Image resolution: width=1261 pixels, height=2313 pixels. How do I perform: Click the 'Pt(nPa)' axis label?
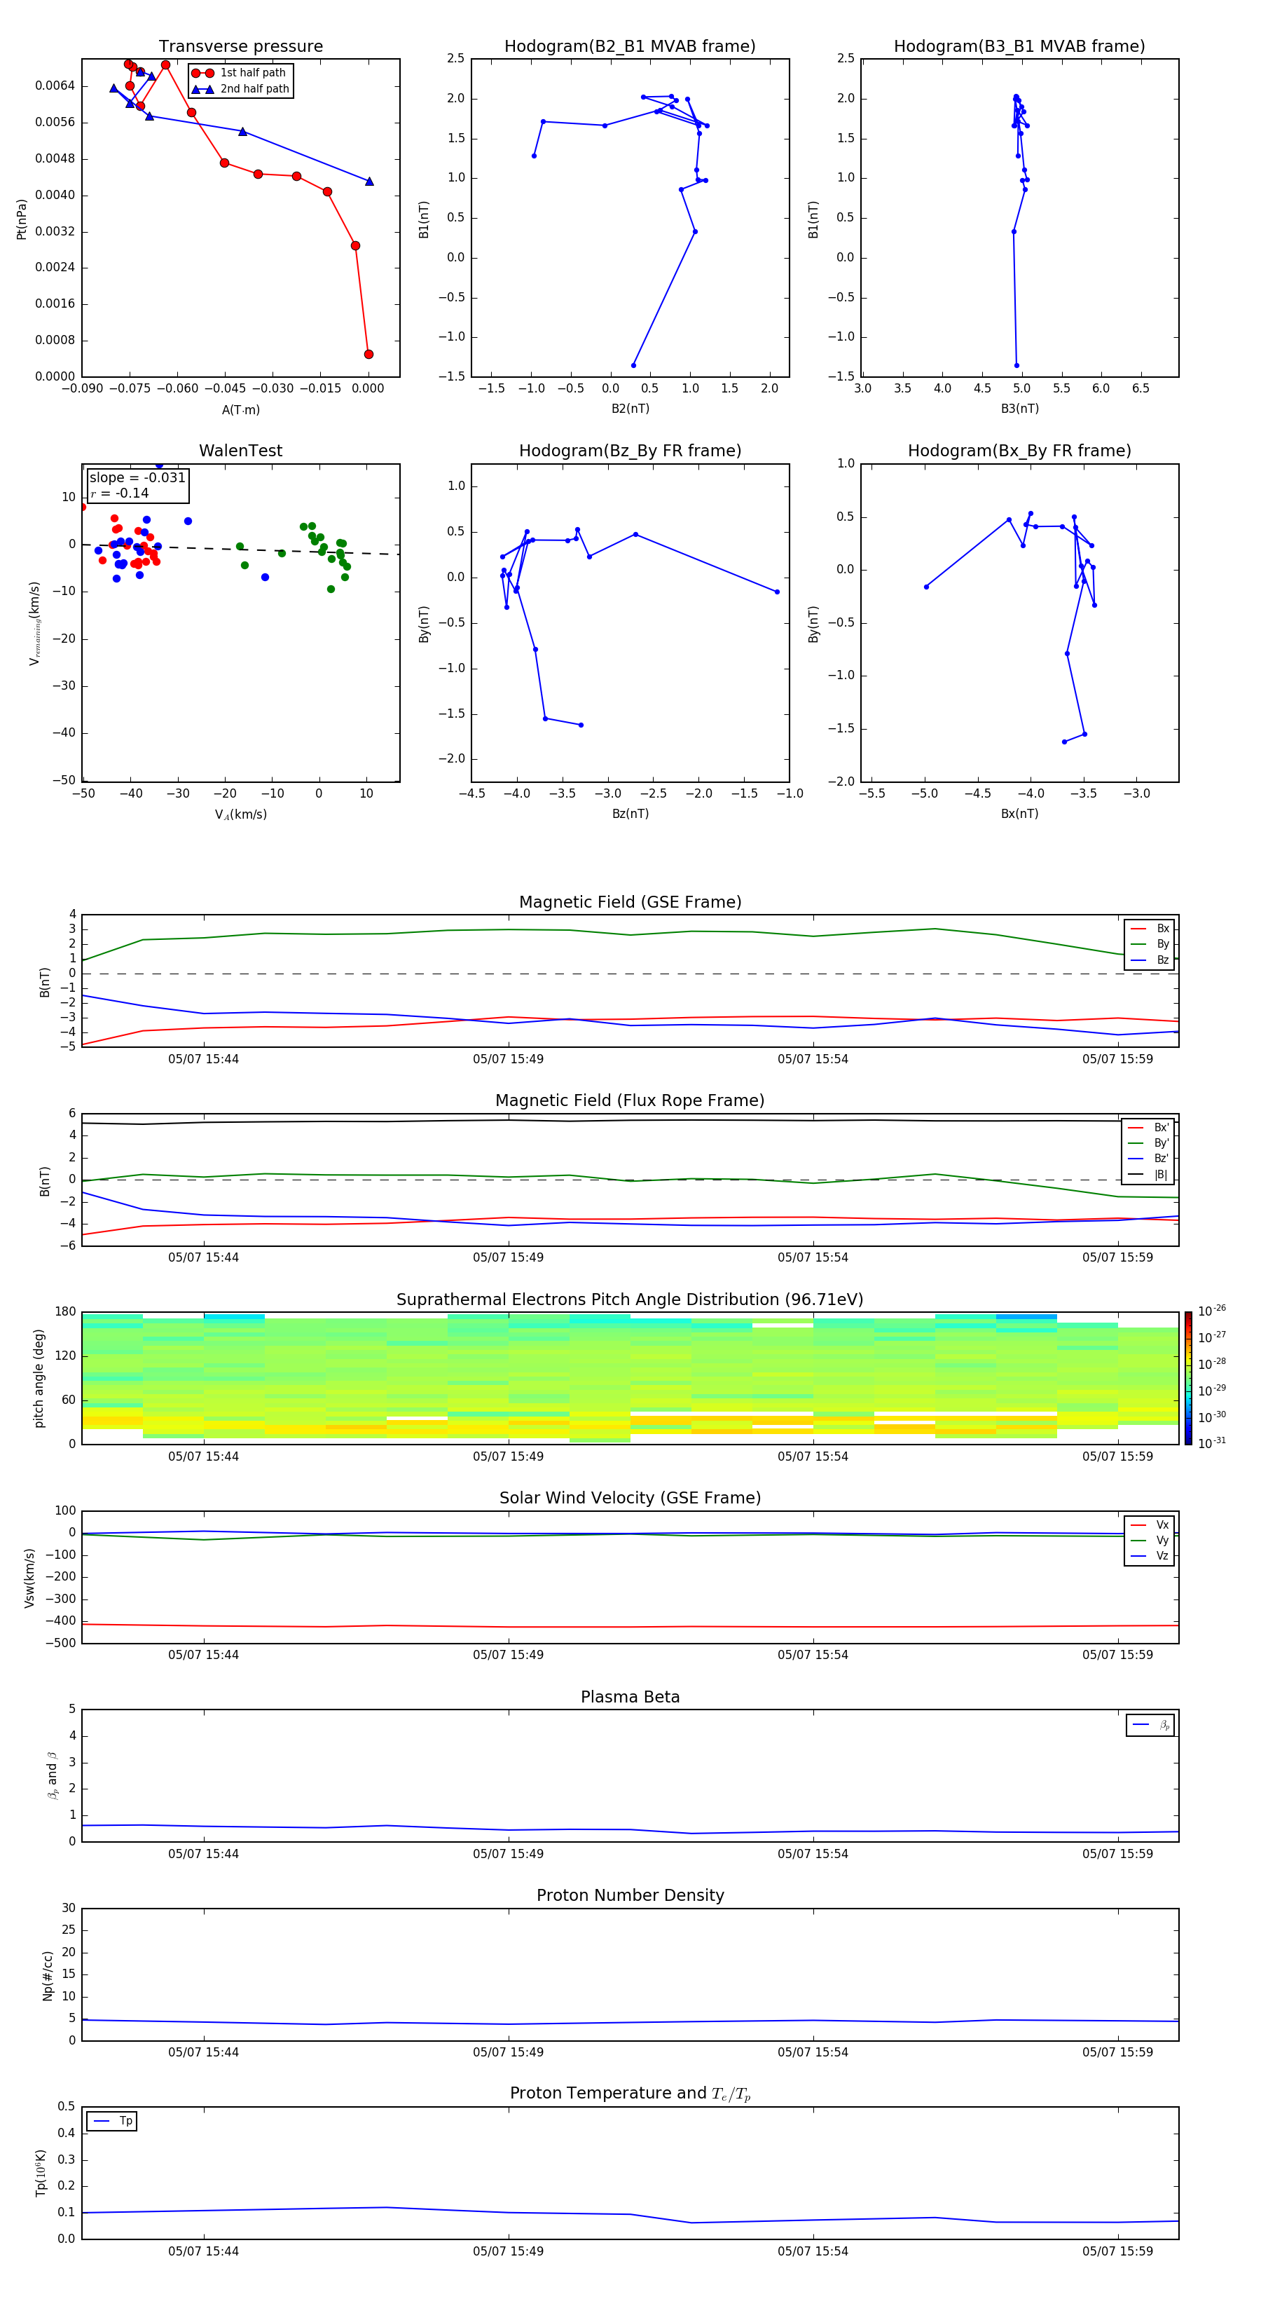pos(22,219)
